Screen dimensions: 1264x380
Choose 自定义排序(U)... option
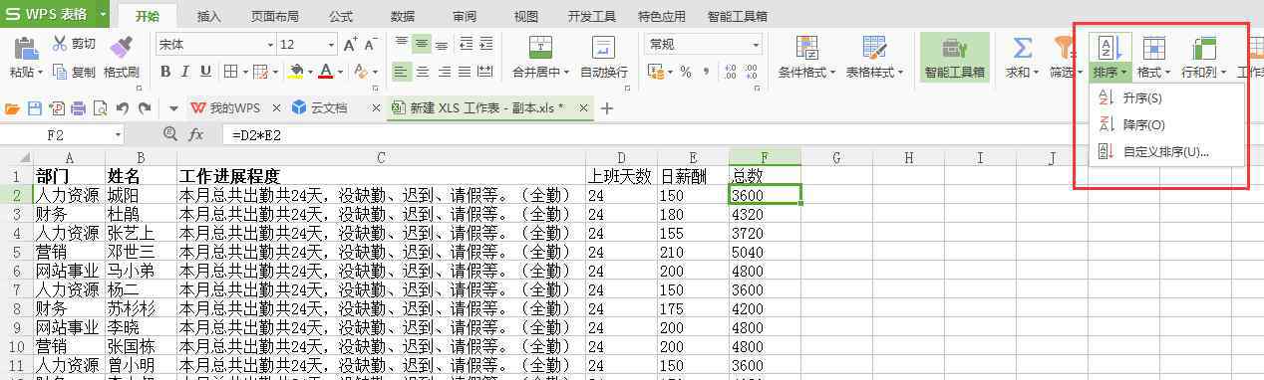pyautogui.click(x=1165, y=152)
